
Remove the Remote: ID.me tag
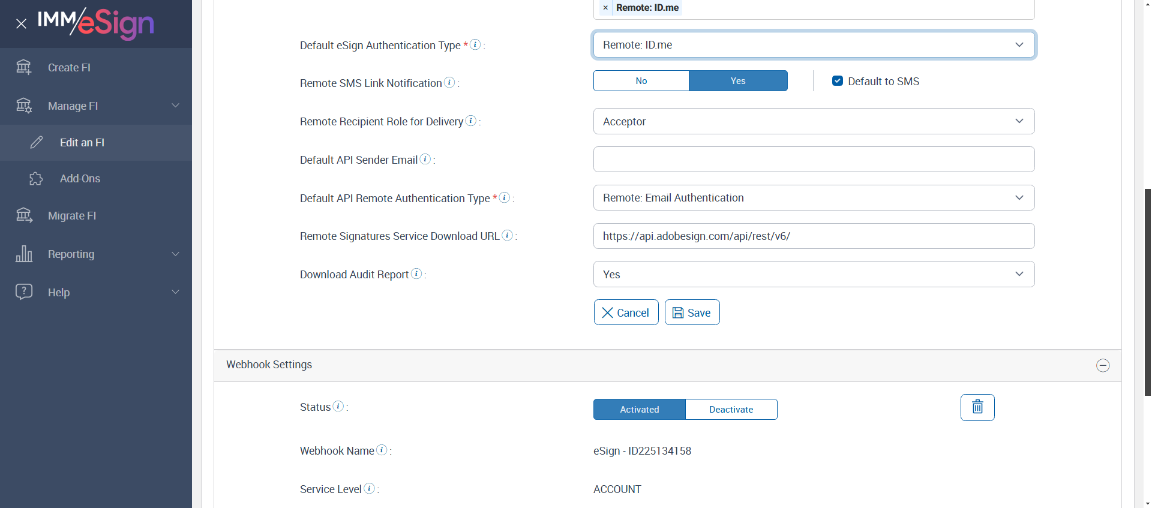pyautogui.click(x=605, y=8)
